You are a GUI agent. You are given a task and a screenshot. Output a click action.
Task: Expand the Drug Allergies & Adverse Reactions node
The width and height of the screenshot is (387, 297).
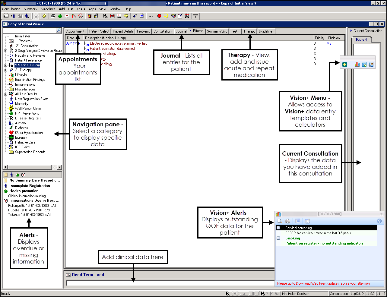(5, 51)
